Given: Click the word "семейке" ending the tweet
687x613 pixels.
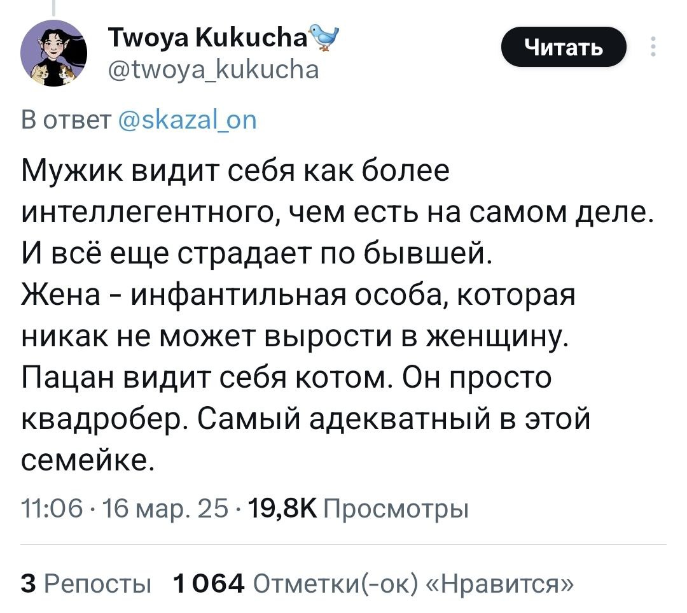Looking at the screenshot, I should click(88, 459).
